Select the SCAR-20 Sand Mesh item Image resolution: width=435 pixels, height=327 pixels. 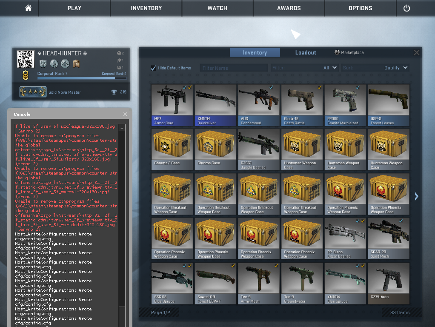388,238
